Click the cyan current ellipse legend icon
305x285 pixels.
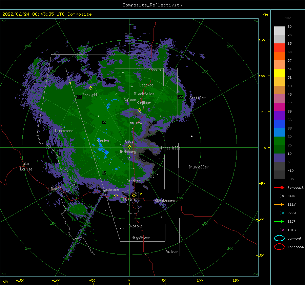(x=279, y=238)
